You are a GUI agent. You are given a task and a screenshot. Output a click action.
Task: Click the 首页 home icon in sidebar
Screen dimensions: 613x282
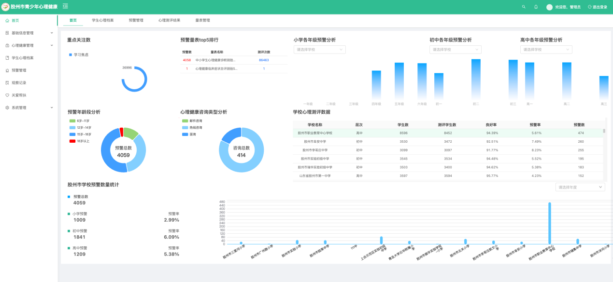pos(7,21)
